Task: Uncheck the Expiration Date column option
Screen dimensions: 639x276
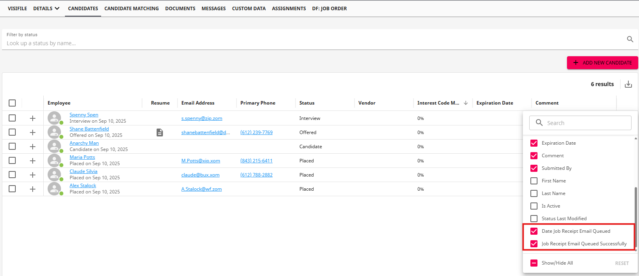Action: click(x=534, y=143)
